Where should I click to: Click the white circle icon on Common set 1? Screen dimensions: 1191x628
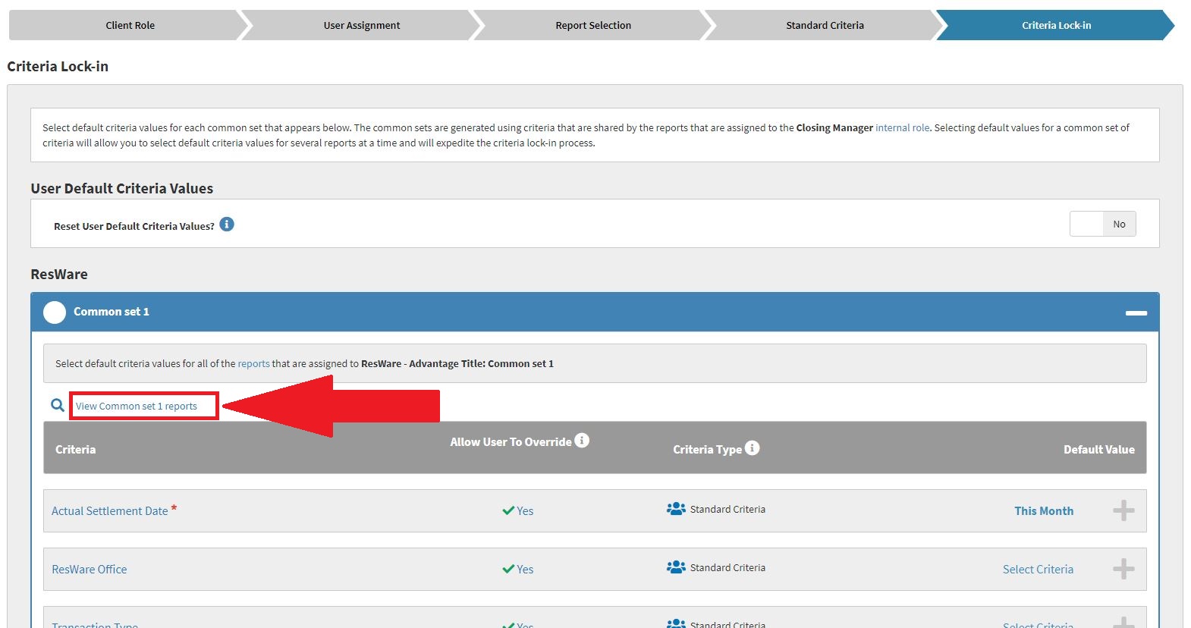point(55,312)
